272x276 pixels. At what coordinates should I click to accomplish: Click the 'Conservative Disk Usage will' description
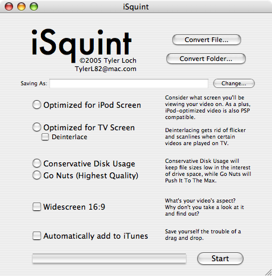(x=208, y=171)
